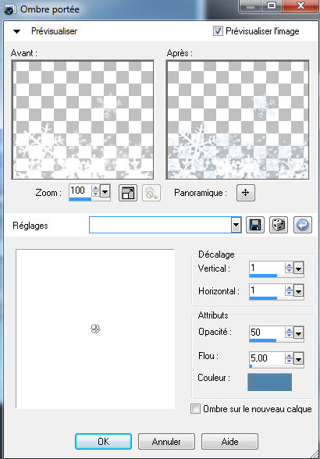Uncheck the Prévisualiser l'image checkbox

click(x=218, y=31)
